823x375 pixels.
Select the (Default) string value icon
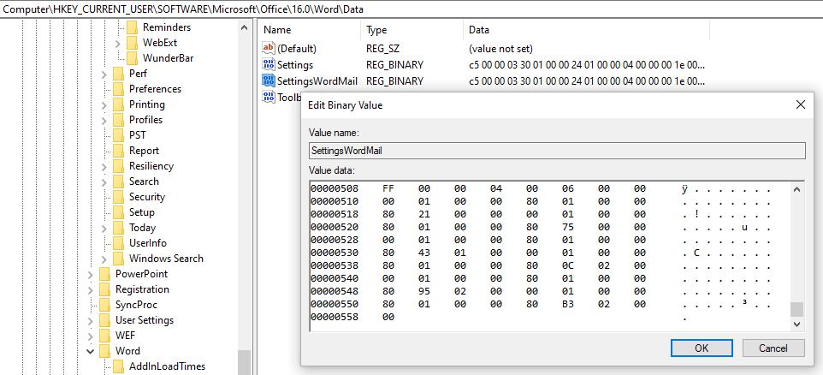click(x=269, y=49)
